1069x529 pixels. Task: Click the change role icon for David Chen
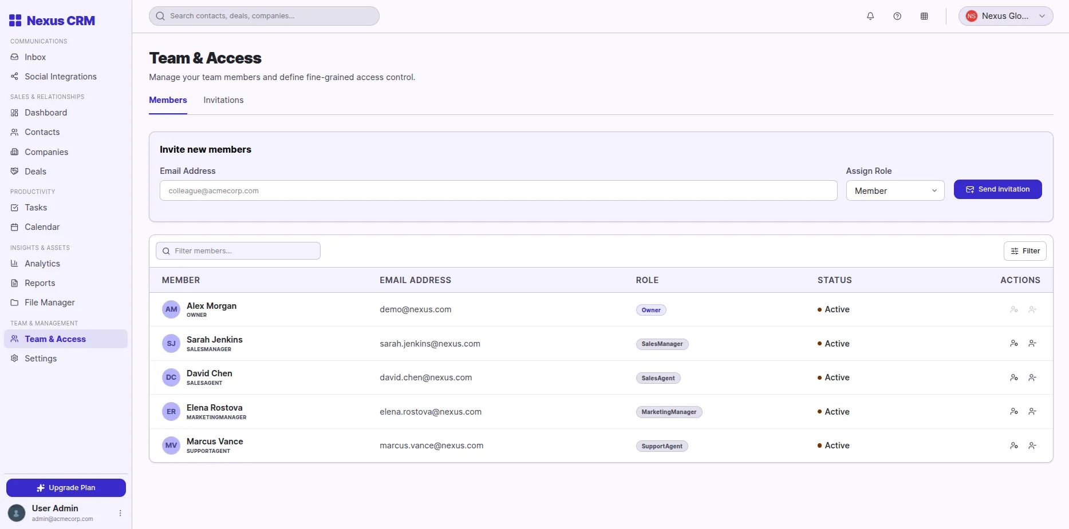(x=1014, y=377)
